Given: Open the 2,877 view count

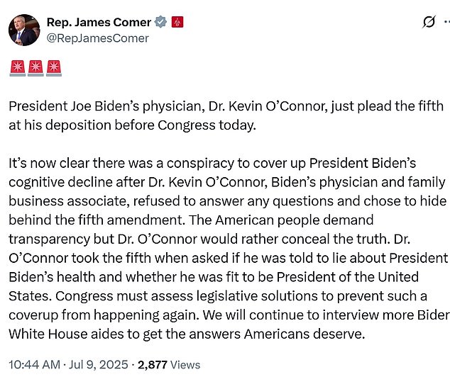Looking at the screenshot, I should (x=153, y=365).
